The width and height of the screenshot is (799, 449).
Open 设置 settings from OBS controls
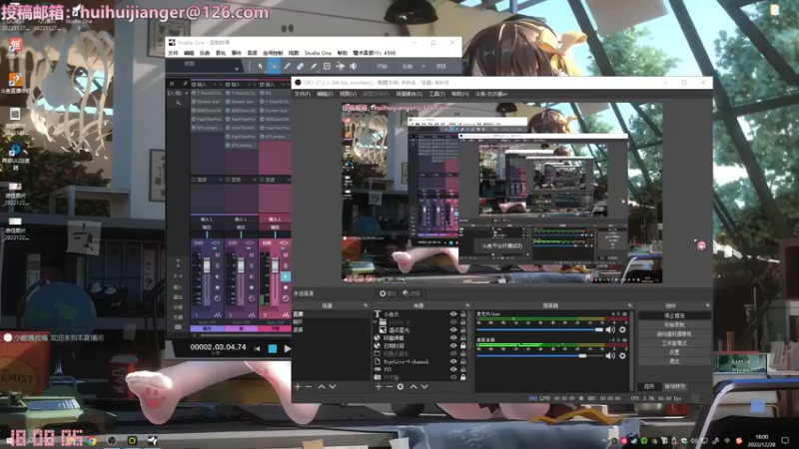pos(675,352)
